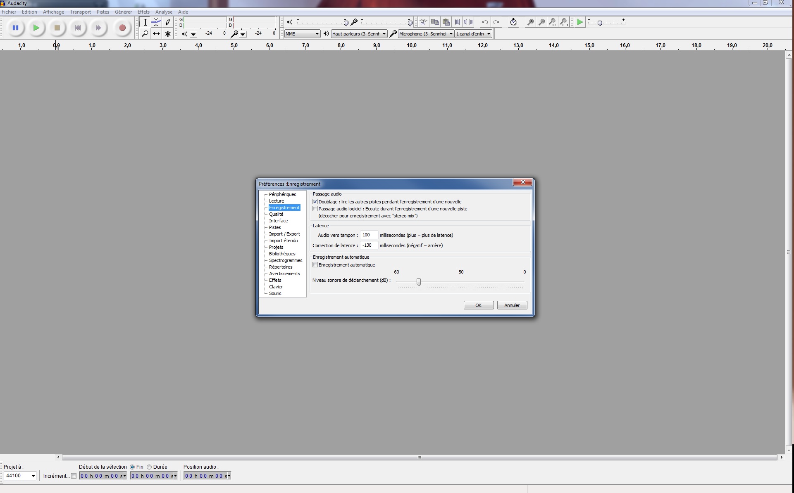
Task: Open the MME audio host dropdown
Action: click(303, 34)
